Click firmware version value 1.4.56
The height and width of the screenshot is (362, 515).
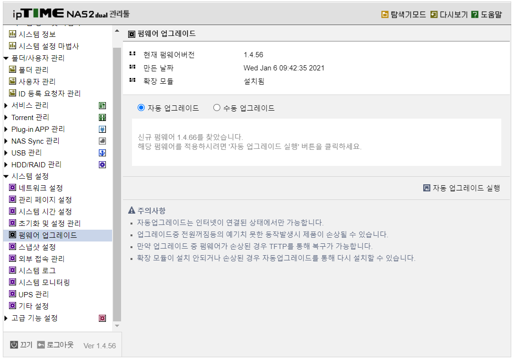click(253, 55)
